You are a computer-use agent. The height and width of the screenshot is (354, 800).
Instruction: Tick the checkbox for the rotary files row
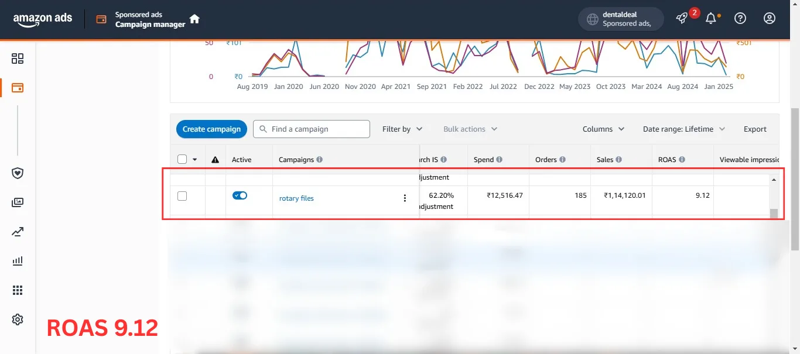tap(182, 196)
